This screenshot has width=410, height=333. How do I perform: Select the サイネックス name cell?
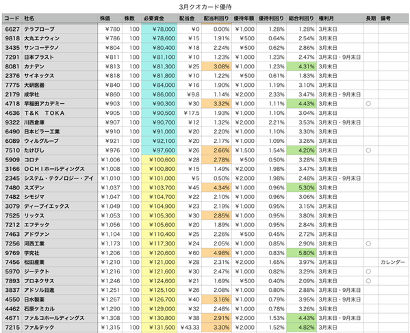60,76
